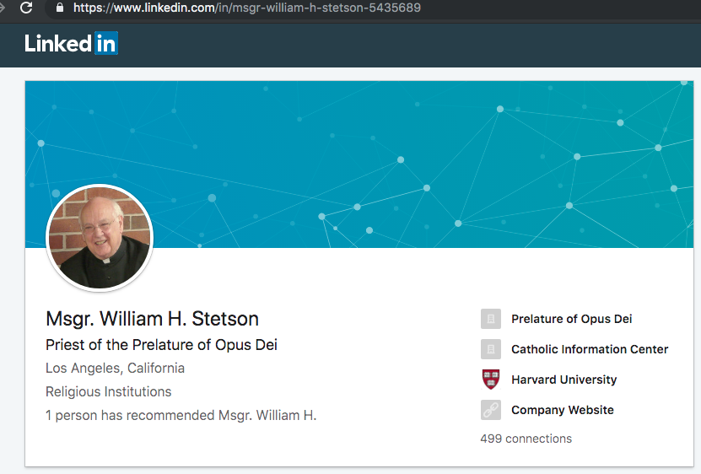
Task: Click the Prelature of Opus Dei building icon
Action: pos(490,319)
